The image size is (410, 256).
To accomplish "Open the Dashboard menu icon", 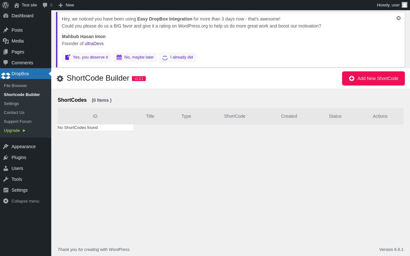I will pos(6,16).
